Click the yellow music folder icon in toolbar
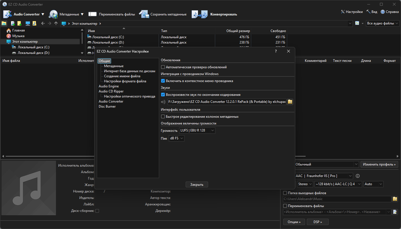Image resolution: width=401 pixels, height=229 pixels. [34, 23]
